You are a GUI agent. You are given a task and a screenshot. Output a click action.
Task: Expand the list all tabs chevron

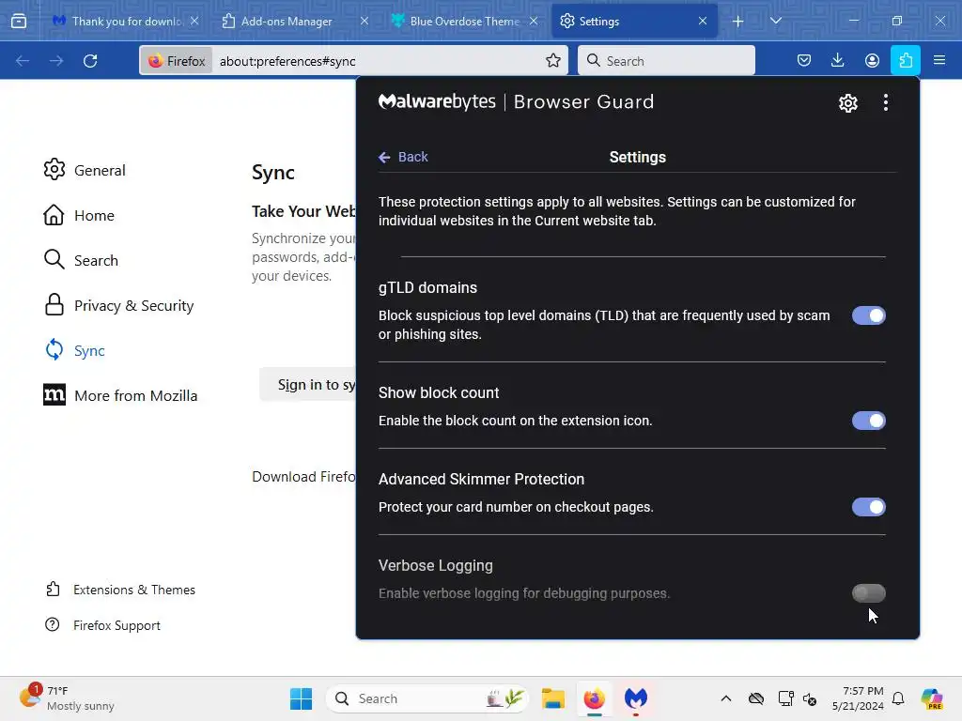[775, 21]
